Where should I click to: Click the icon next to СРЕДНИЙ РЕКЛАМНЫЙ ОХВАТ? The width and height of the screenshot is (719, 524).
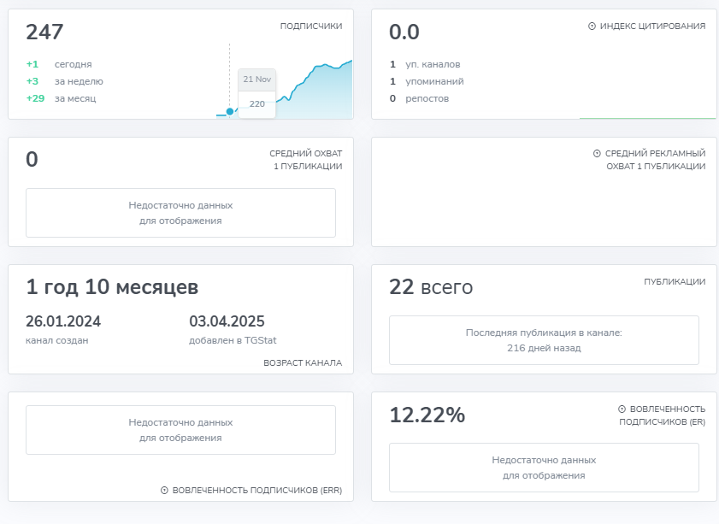pyautogui.click(x=597, y=154)
